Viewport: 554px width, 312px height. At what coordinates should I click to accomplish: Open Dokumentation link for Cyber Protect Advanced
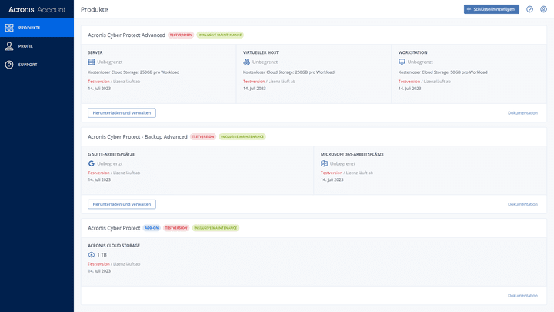(x=522, y=112)
